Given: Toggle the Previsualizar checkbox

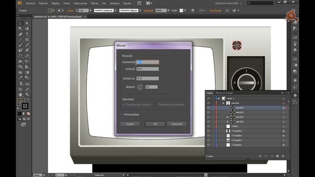Looking at the screenshot, I should [122, 115].
